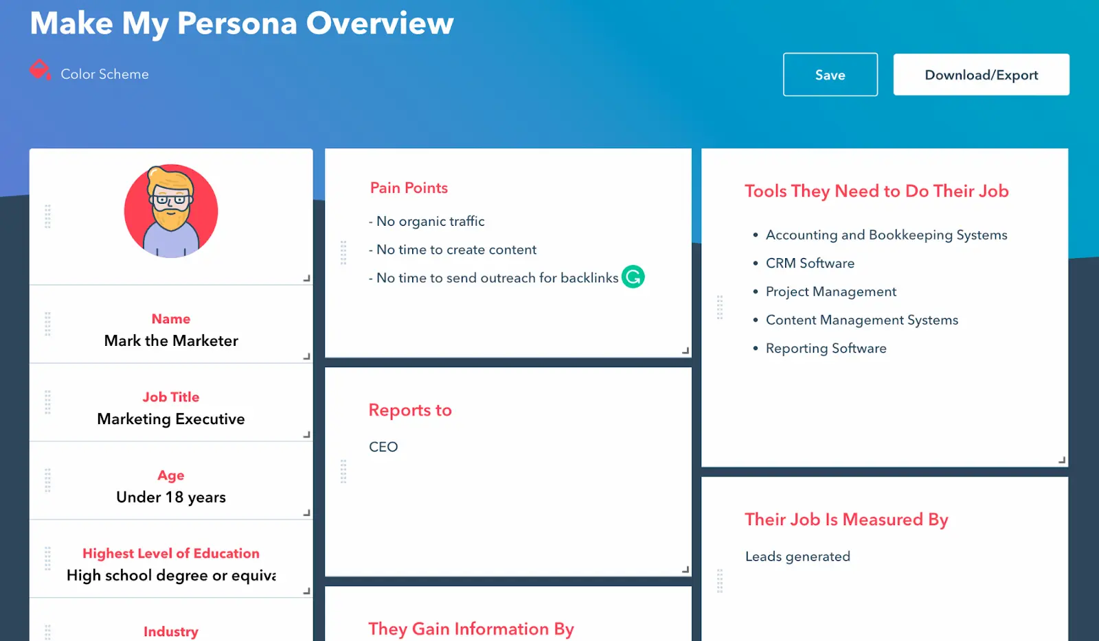Click the drag handle on the Education card
The image size is (1099, 641).
[47, 559]
